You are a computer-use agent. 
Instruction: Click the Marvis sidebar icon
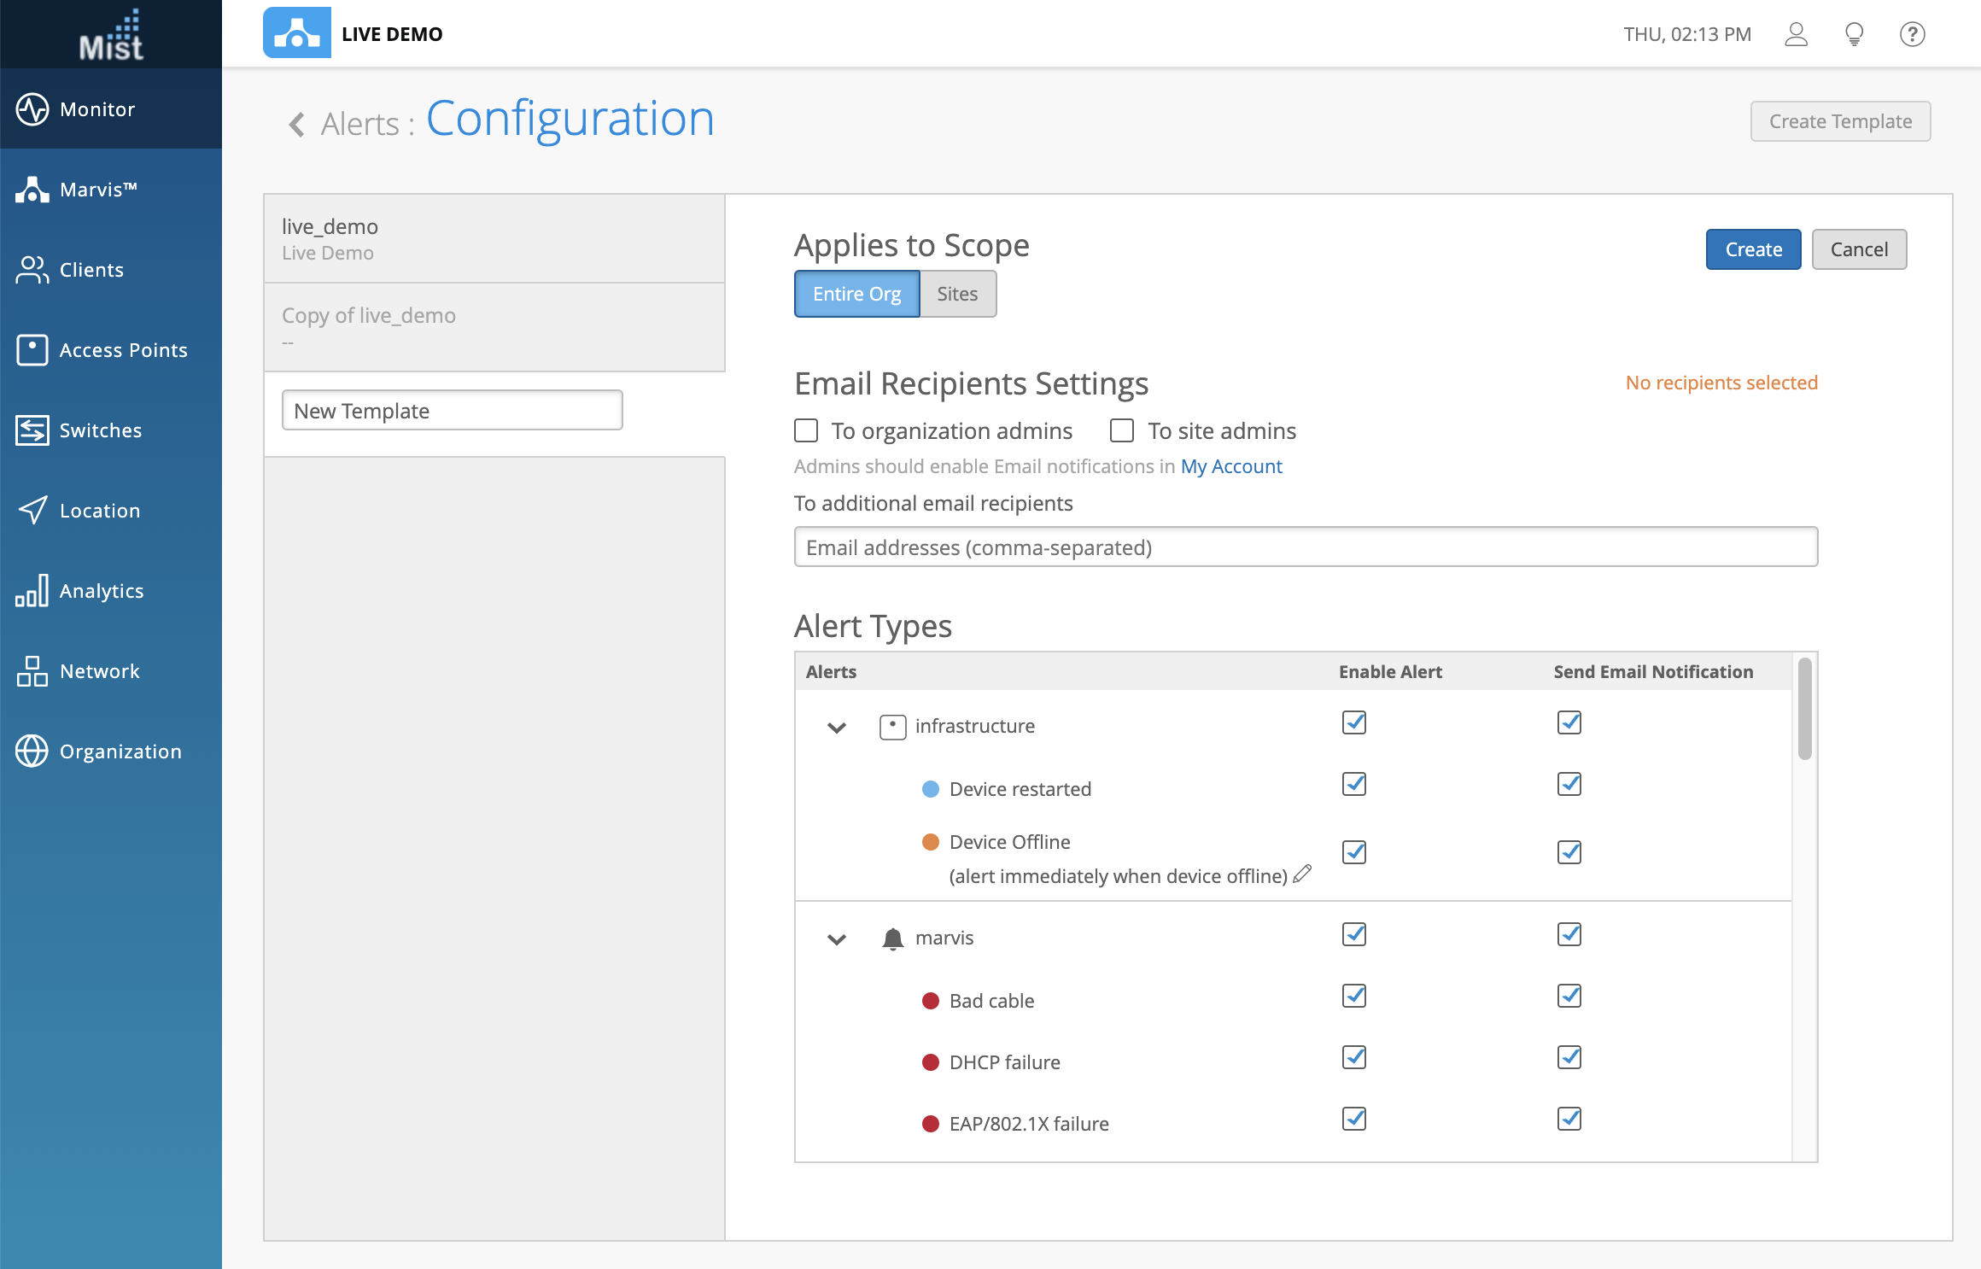32,190
